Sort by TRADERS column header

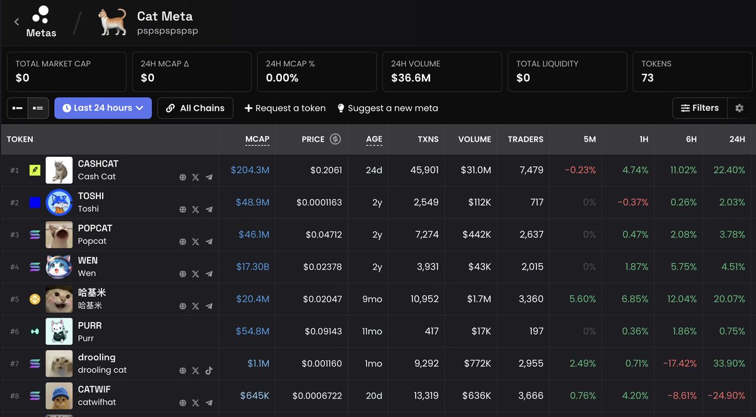[x=525, y=139]
